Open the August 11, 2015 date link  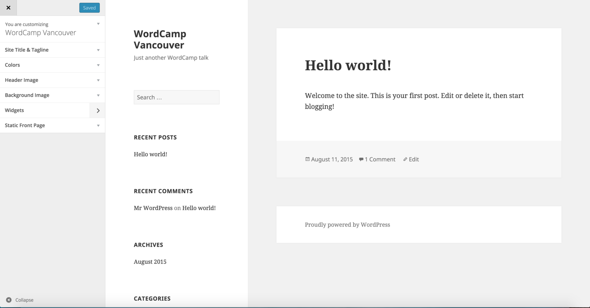click(x=332, y=159)
